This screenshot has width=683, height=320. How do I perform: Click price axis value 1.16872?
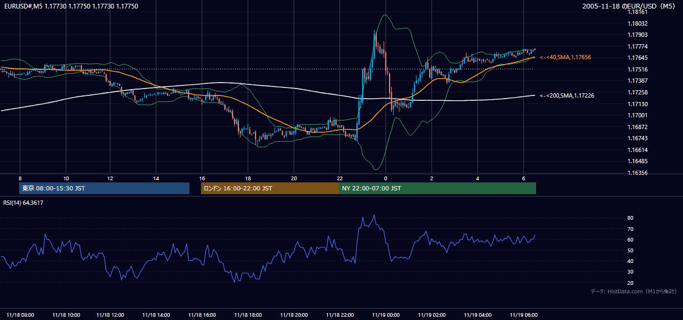(637, 127)
